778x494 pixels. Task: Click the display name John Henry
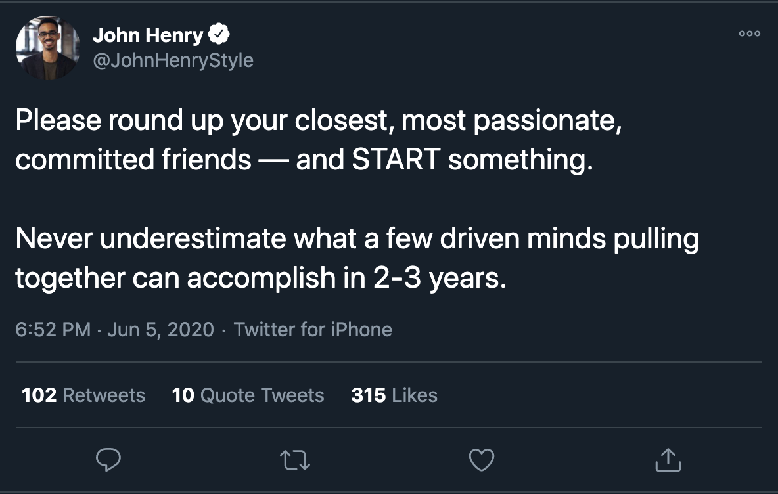pos(149,35)
